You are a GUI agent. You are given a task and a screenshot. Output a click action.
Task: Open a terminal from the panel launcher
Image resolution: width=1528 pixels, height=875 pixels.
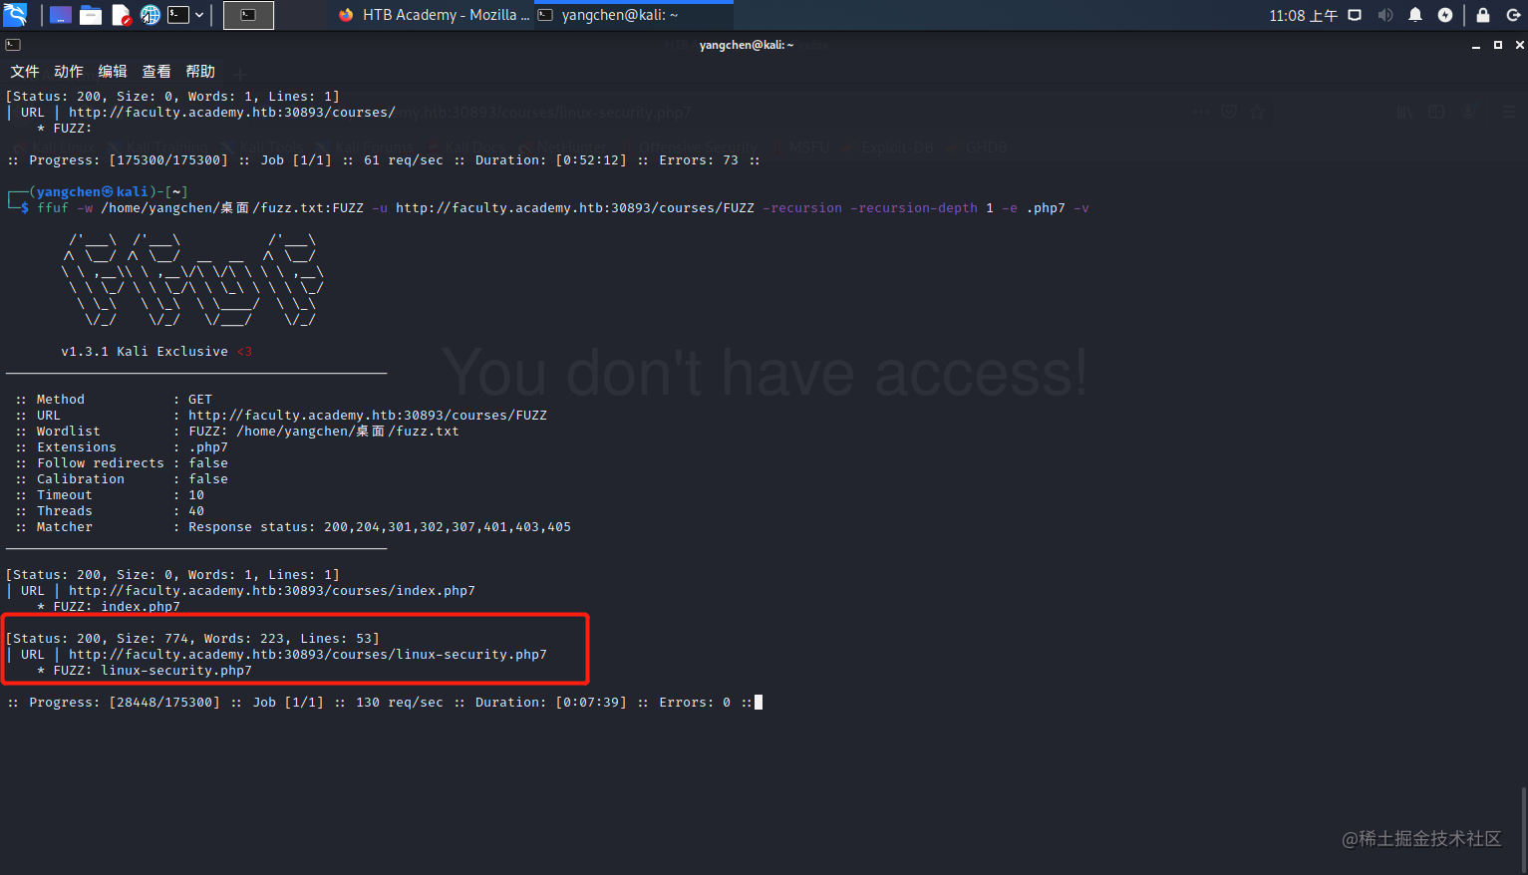pyautogui.click(x=178, y=15)
